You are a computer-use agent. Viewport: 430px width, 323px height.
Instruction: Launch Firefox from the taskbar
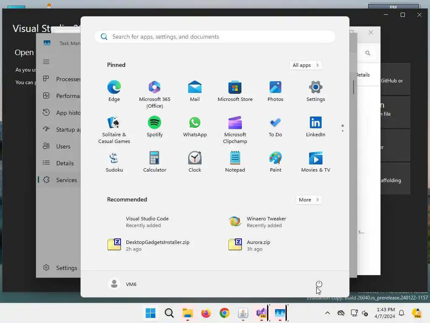point(206,313)
